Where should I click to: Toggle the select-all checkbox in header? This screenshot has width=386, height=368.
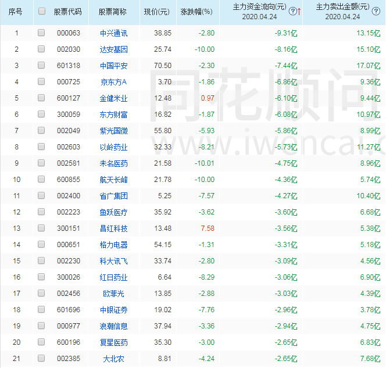click(x=42, y=11)
